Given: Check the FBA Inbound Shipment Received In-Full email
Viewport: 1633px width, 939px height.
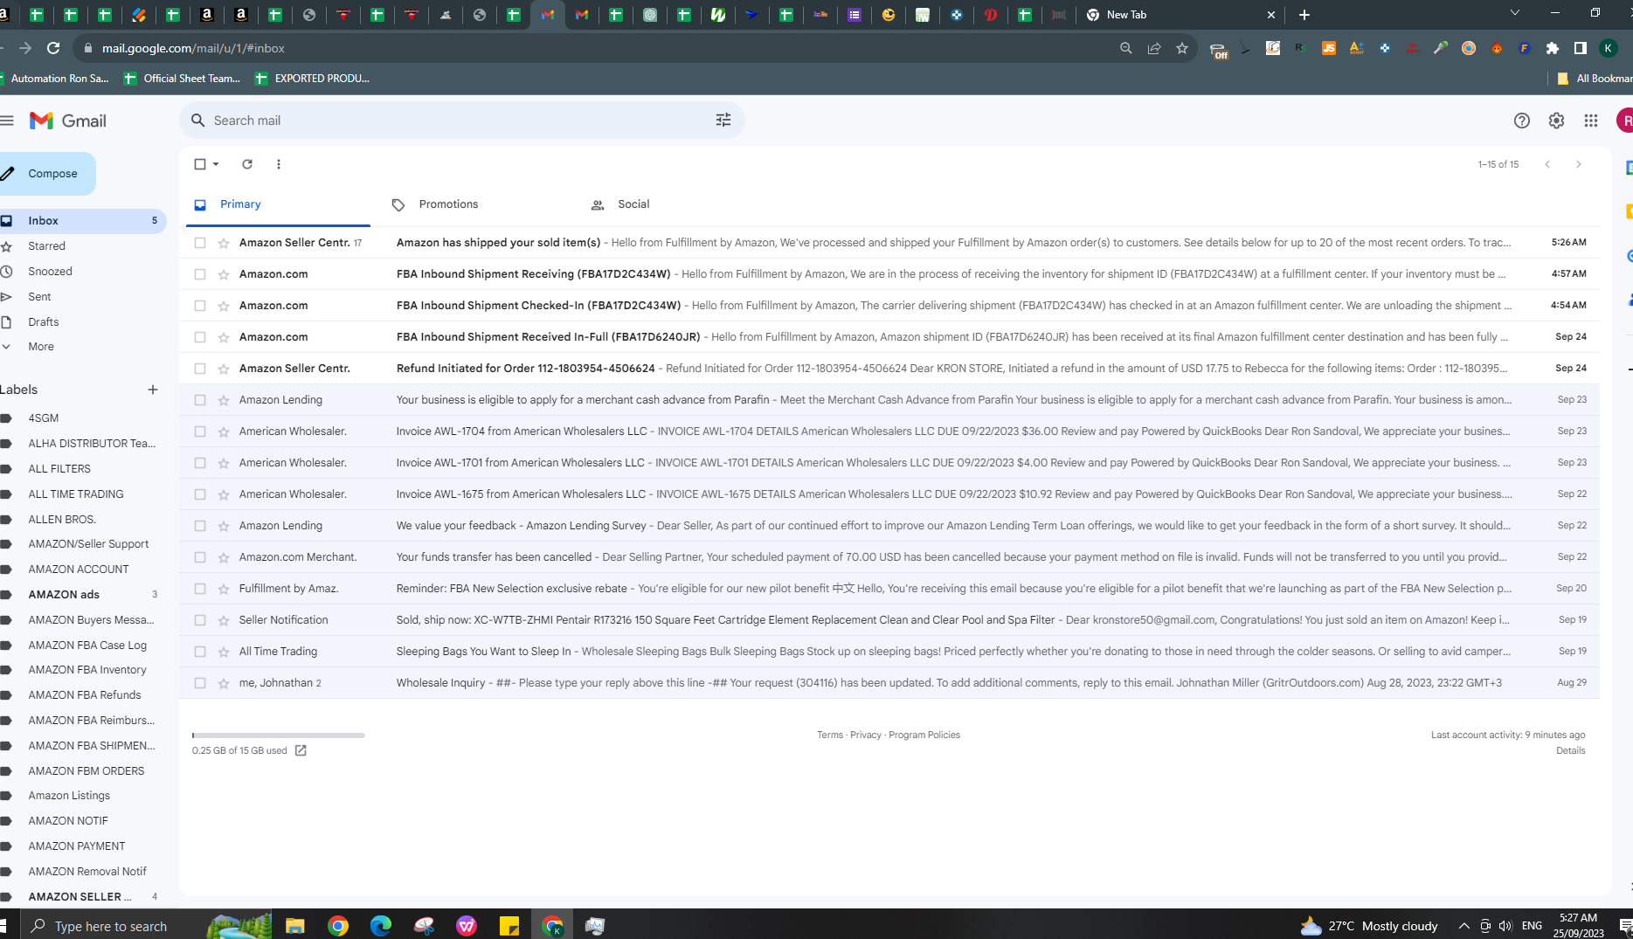Looking at the screenshot, I should pyautogui.click(x=200, y=337).
